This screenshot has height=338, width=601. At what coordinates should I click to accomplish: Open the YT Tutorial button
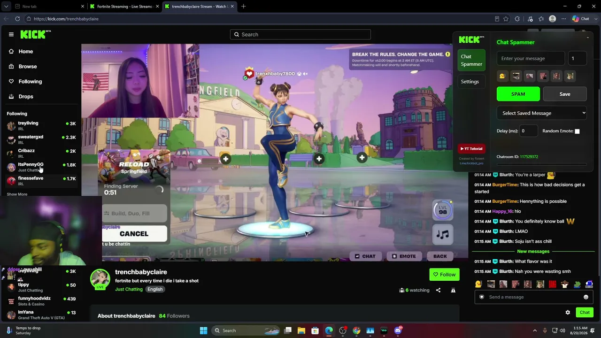(x=471, y=149)
